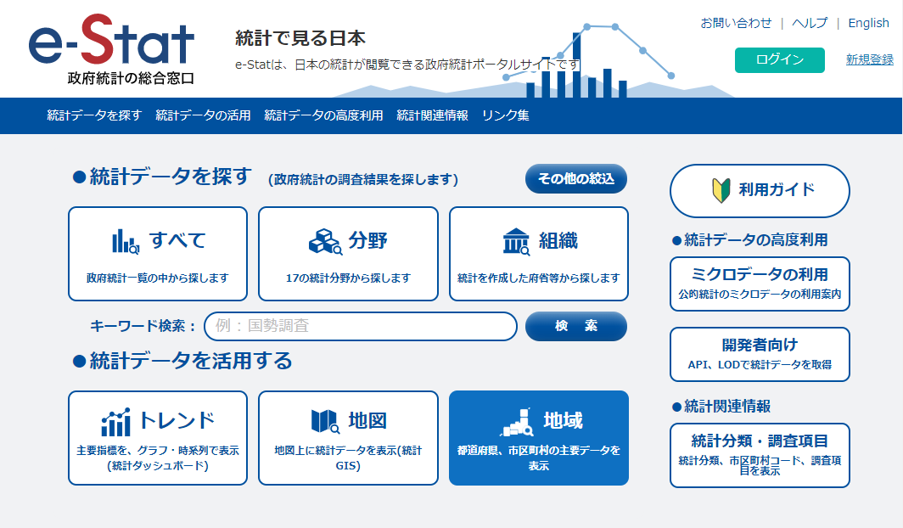Open the 統計データを探す menu in navigation bar
903x528 pixels.
click(x=94, y=115)
